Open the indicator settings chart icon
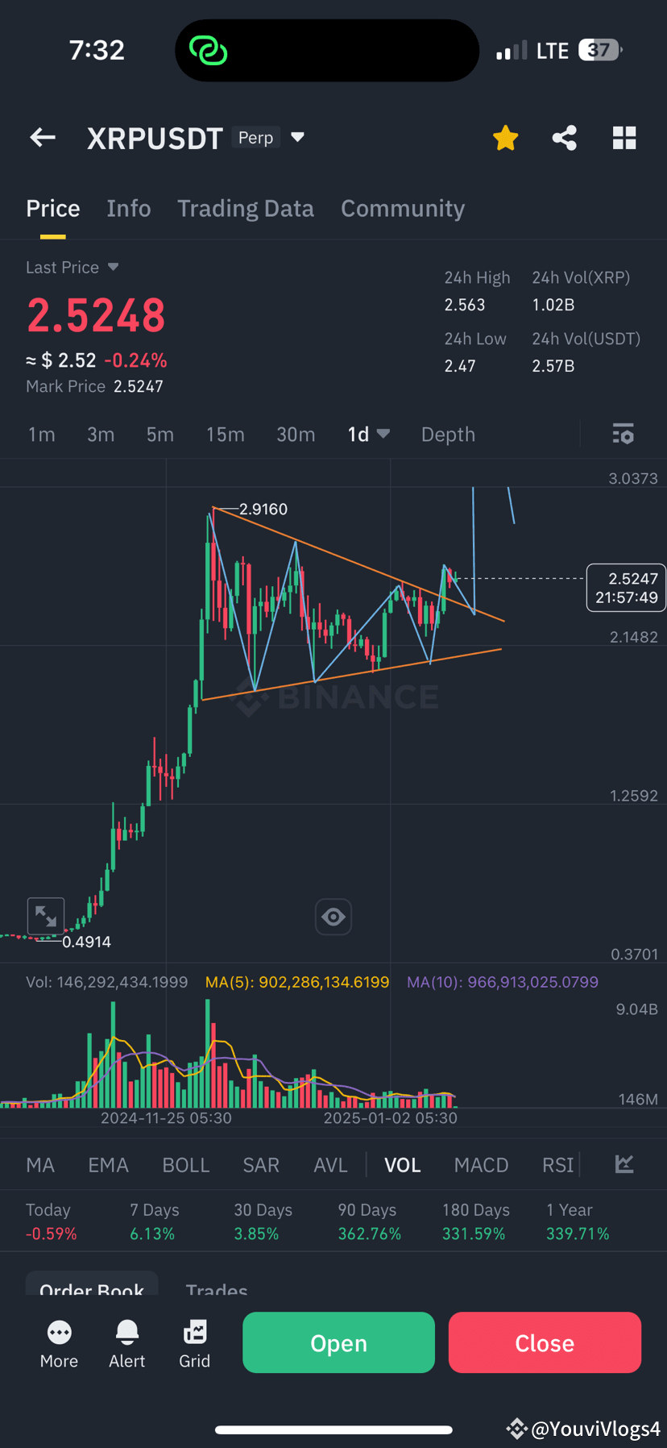The height and width of the screenshot is (1448, 667). pos(624,1163)
